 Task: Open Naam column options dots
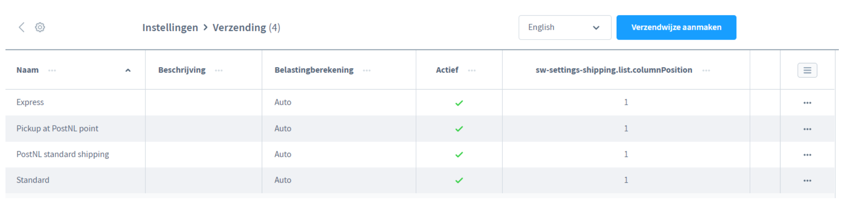click(x=52, y=70)
